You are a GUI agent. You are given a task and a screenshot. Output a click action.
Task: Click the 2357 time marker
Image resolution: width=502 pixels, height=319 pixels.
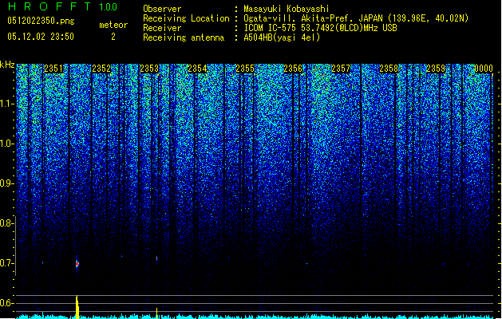click(x=341, y=69)
